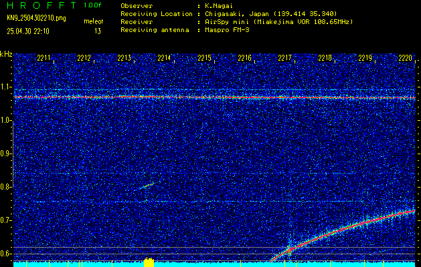421x267 pixels.
Task: Click the Receiving Location label
Action: pos(157,13)
